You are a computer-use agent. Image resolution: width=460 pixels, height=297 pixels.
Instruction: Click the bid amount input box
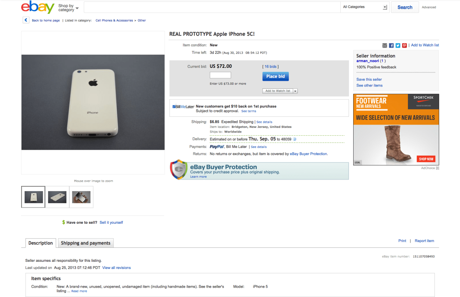pyautogui.click(x=220, y=75)
